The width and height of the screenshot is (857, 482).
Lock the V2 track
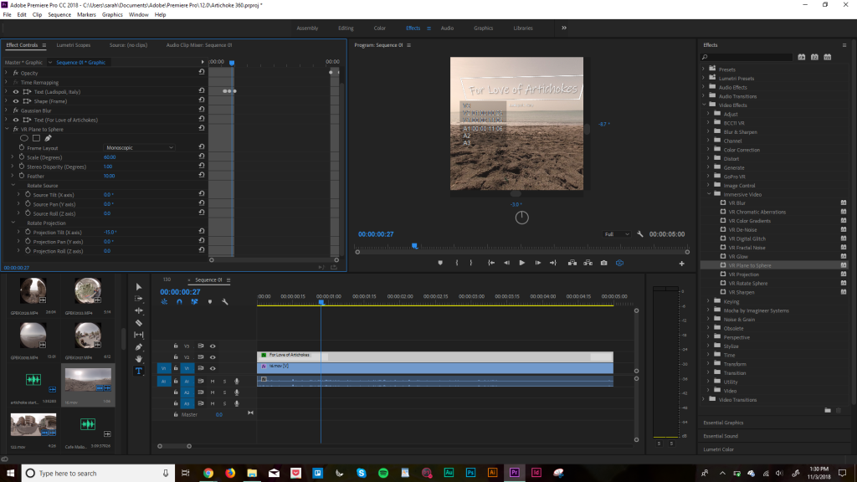pyautogui.click(x=176, y=356)
